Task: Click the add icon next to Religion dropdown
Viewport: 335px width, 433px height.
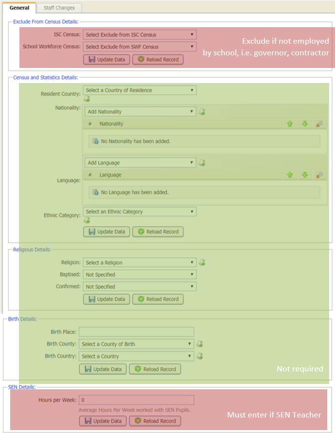Action: point(202,263)
